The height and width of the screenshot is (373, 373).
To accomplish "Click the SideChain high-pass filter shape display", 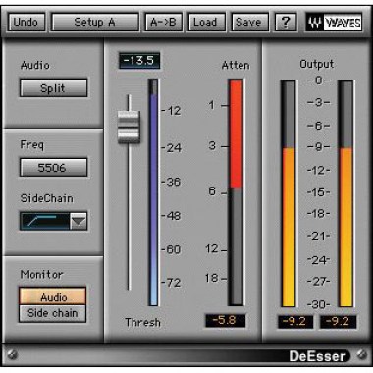I will click(45, 221).
